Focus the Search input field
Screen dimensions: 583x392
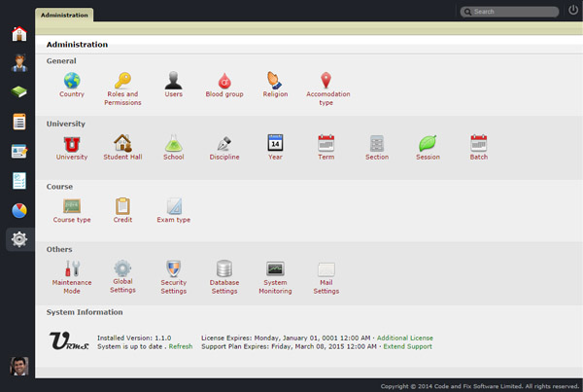[509, 12]
